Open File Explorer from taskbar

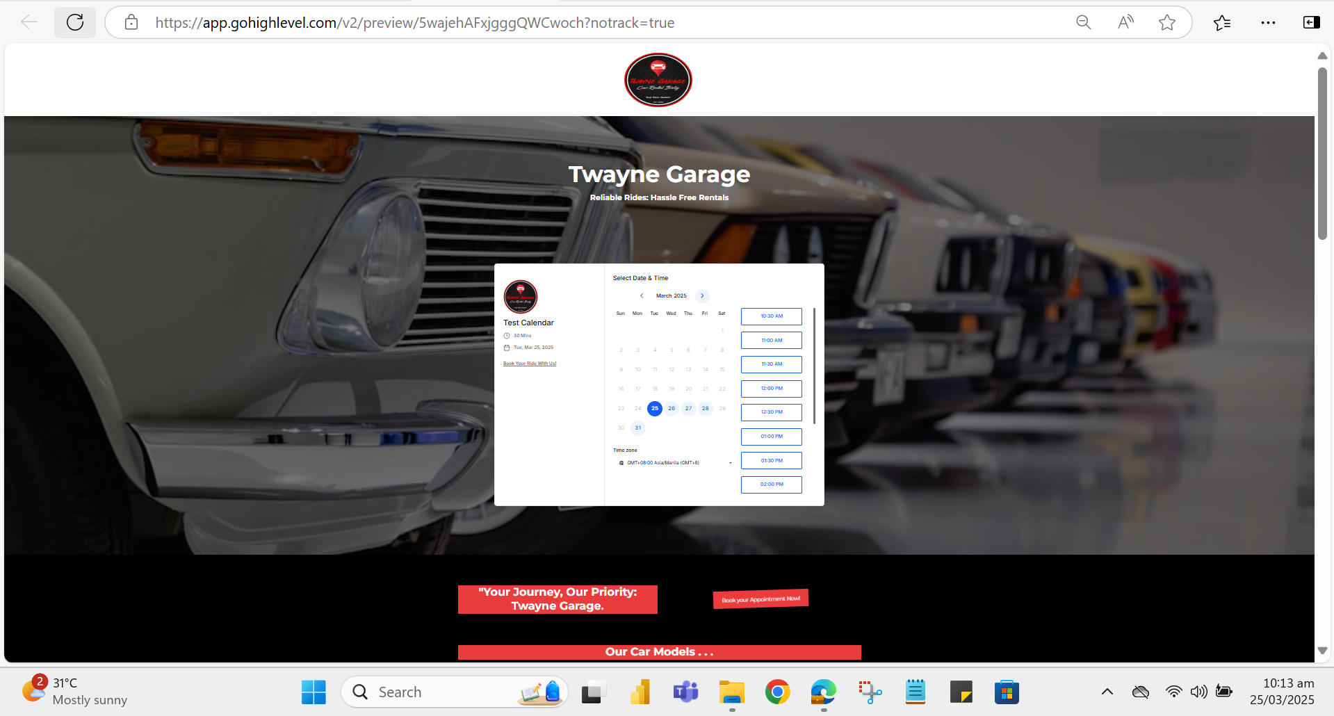coord(731,692)
